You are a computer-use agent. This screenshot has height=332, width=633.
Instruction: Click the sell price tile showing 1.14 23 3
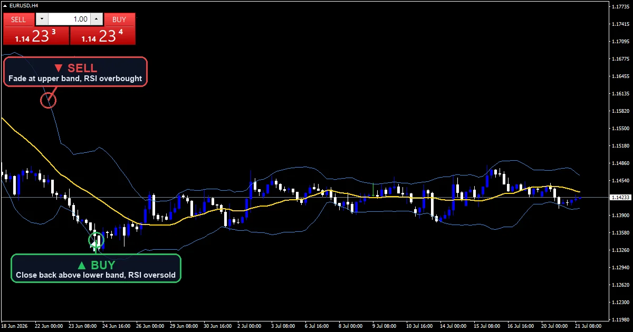tap(36, 36)
